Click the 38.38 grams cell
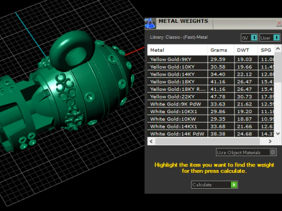This screenshot has height=211, width=282. 221,134
